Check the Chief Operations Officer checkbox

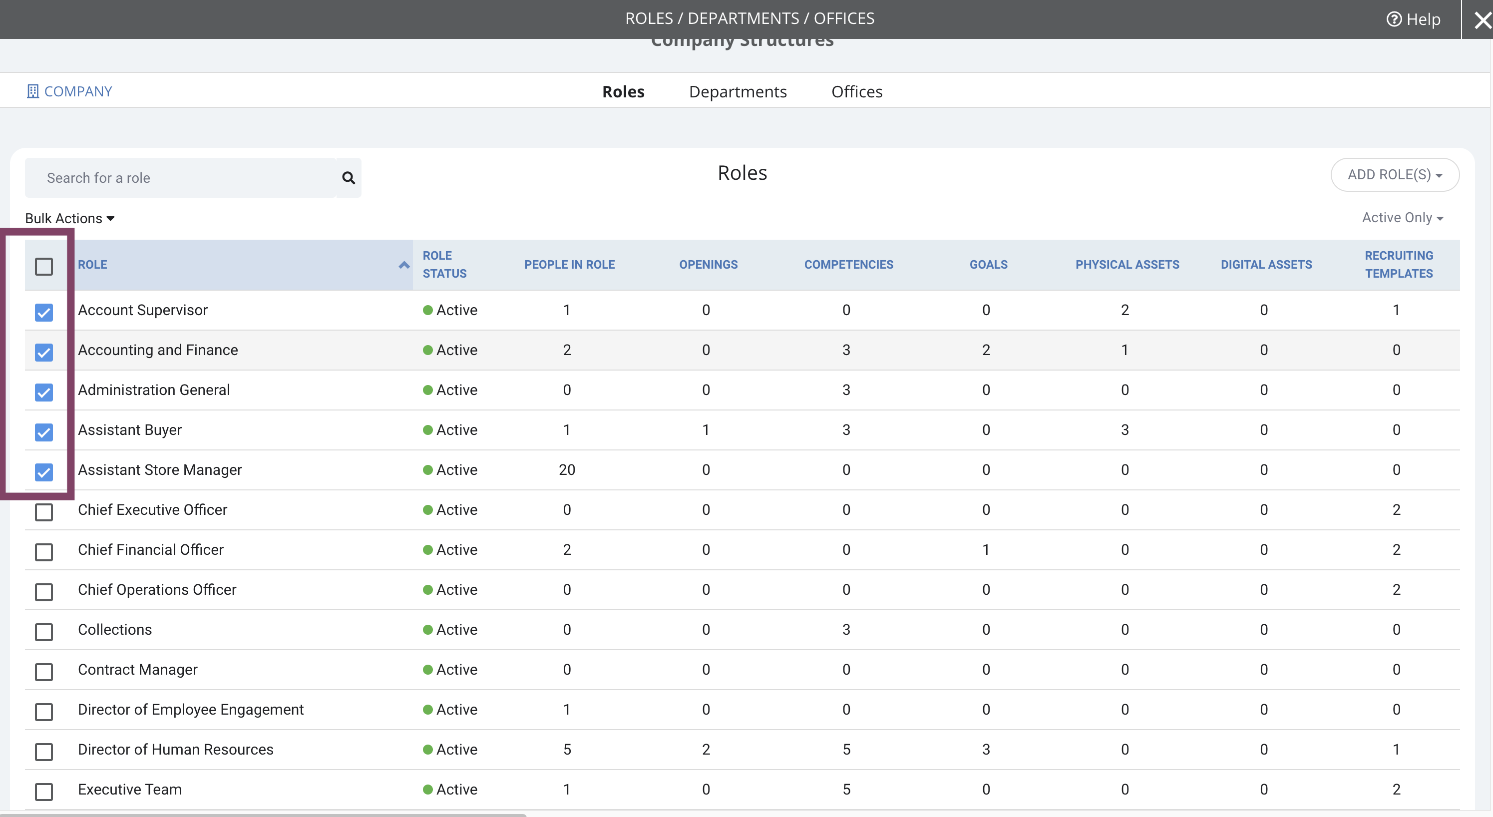click(44, 592)
